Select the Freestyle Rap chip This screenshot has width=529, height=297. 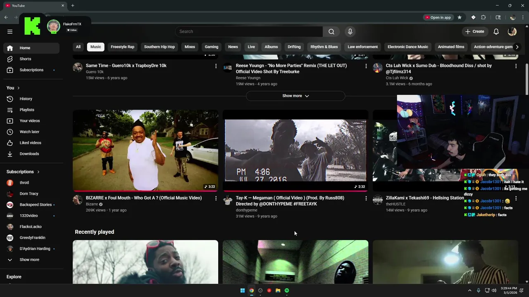(x=122, y=47)
